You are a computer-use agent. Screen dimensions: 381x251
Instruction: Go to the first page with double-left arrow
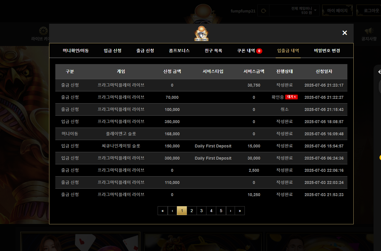coord(163,211)
